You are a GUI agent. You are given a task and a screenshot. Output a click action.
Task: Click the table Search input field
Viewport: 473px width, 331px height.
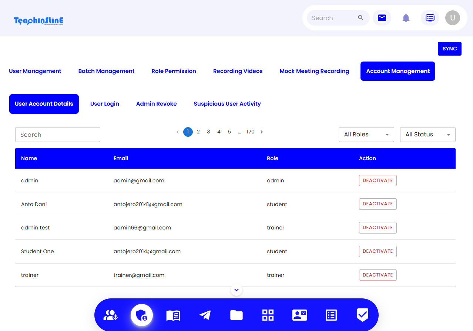(58, 135)
